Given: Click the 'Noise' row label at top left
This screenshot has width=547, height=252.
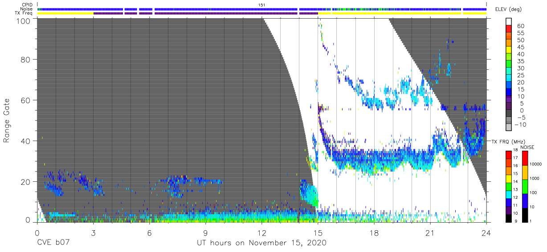Looking at the screenshot, I should 27,8.
